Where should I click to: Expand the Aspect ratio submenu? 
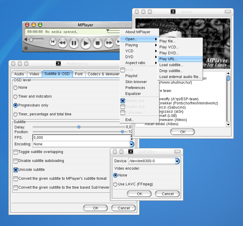point(139,63)
